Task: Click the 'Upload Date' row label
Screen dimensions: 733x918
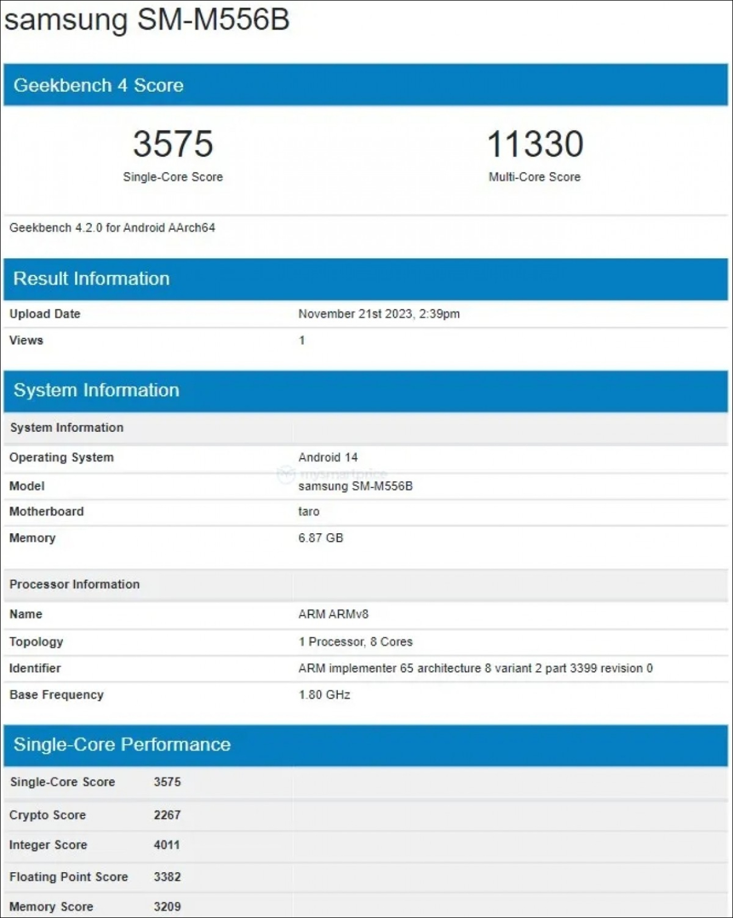Action: pyautogui.click(x=45, y=314)
